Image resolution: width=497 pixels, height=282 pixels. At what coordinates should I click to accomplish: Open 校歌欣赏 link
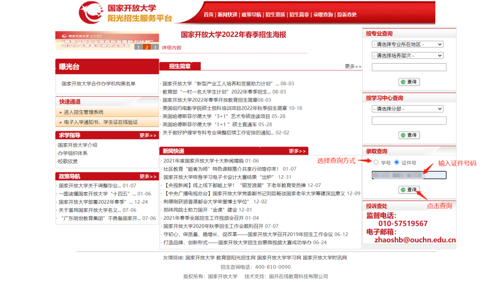pyautogui.click(x=68, y=161)
